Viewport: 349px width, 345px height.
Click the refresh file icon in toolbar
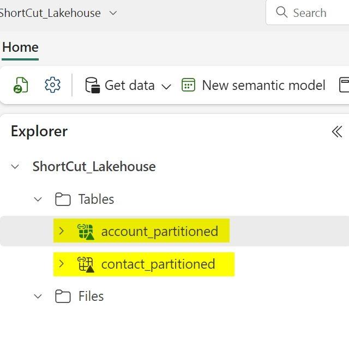(x=21, y=85)
